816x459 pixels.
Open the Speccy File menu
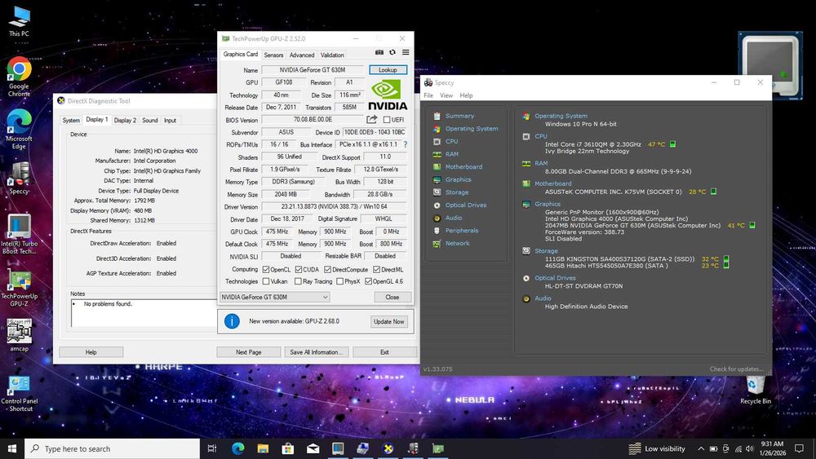pyautogui.click(x=428, y=95)
